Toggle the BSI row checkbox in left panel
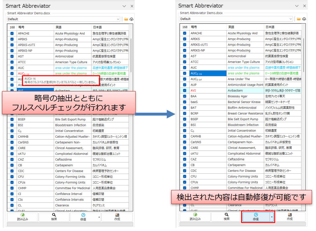The height and width of the screenshot is (231, 316). (x=12, y=125)
